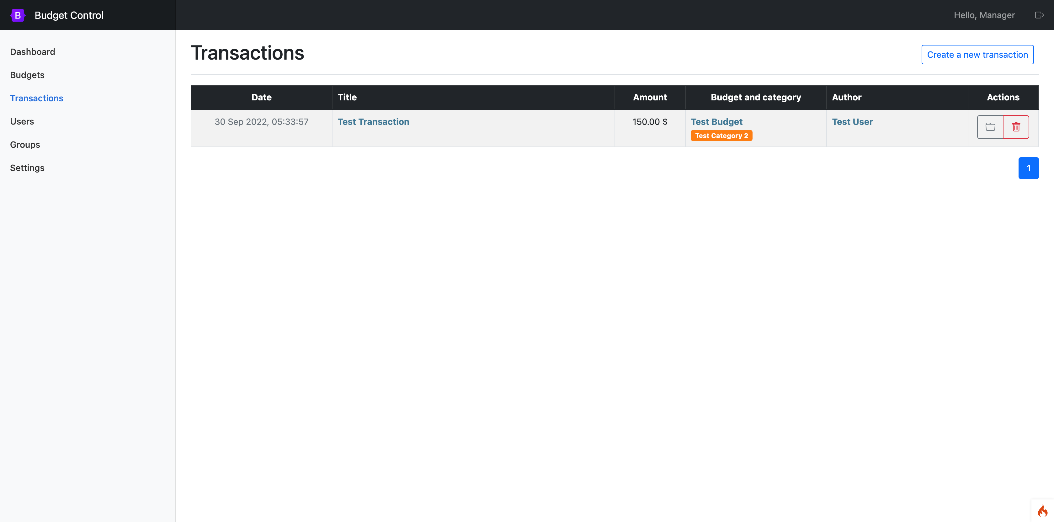The image size is (1054, 522).
Task: Click the purple Bootstrap B logo
Action: 18,15
